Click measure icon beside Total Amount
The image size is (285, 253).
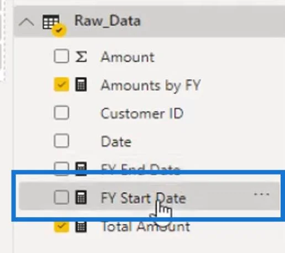pyautogui.click(x=81, y=226)
